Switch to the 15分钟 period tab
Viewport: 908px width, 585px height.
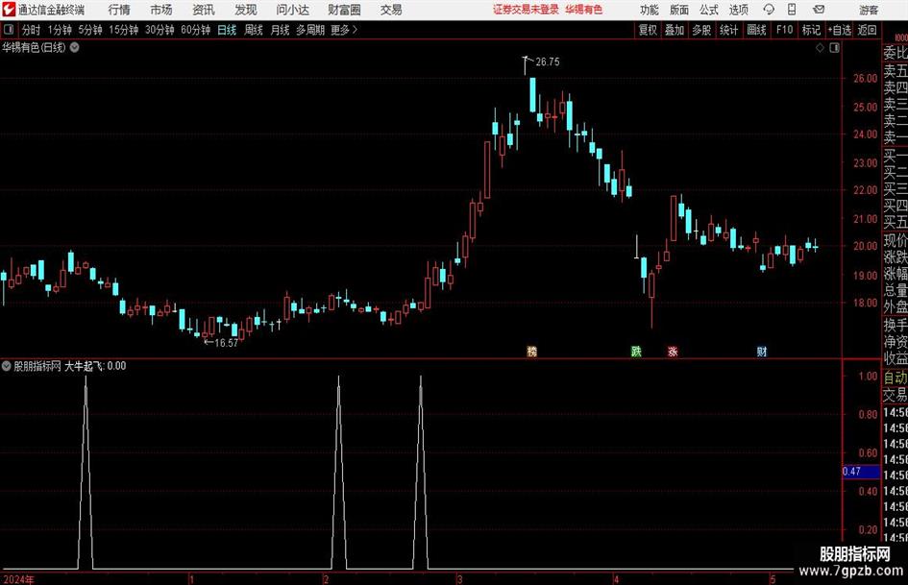coord(124,30)
